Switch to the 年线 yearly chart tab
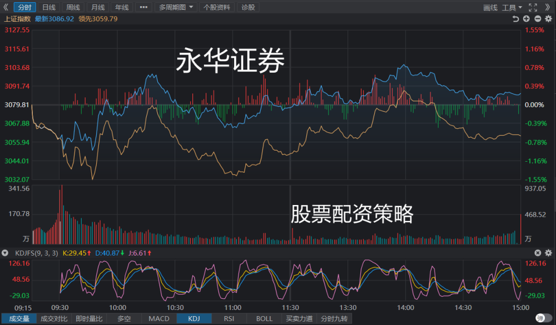The height and width of the screenshot is (325, 556). [122, 7]
